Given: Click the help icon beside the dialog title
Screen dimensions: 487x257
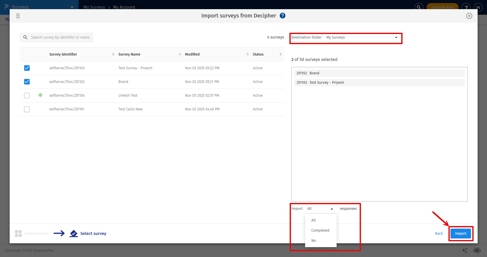Looking at the screenshot, I should (x=282, y=15).
